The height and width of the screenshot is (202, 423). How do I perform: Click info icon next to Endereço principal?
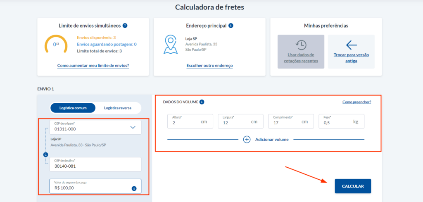point(231,26)
